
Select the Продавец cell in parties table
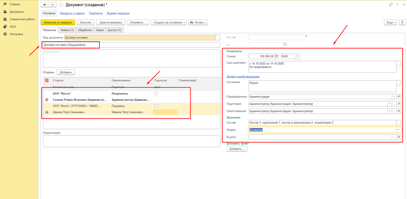coord(131,106)
